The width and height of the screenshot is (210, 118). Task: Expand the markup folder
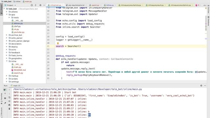pos(7,76)
